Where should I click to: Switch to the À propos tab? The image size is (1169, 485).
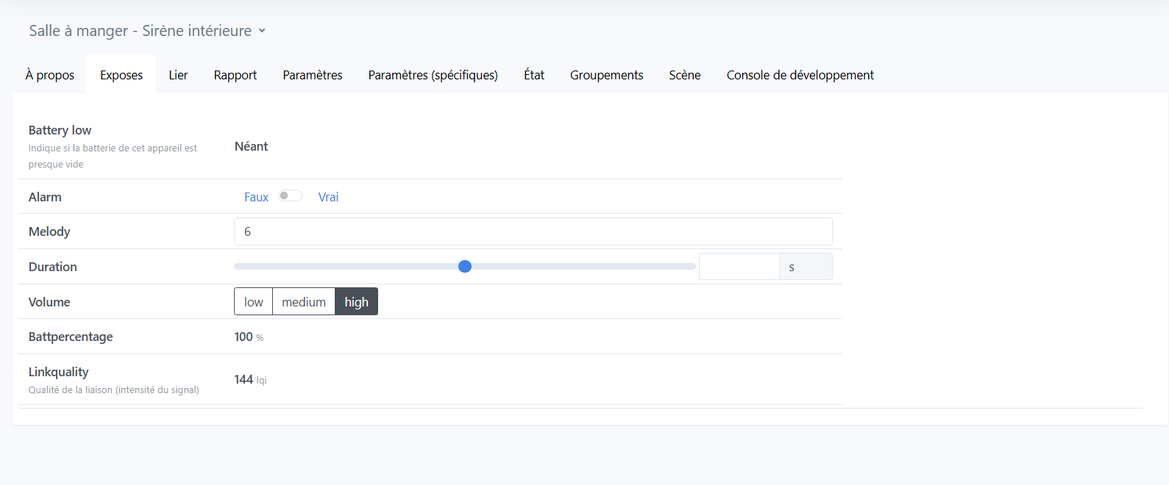click(x=49, y=75)
